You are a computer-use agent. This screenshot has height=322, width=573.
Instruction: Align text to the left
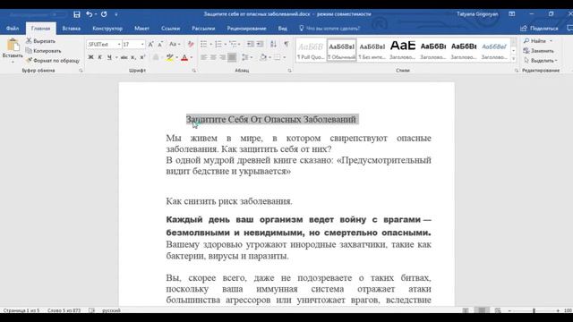pos(203,57)
